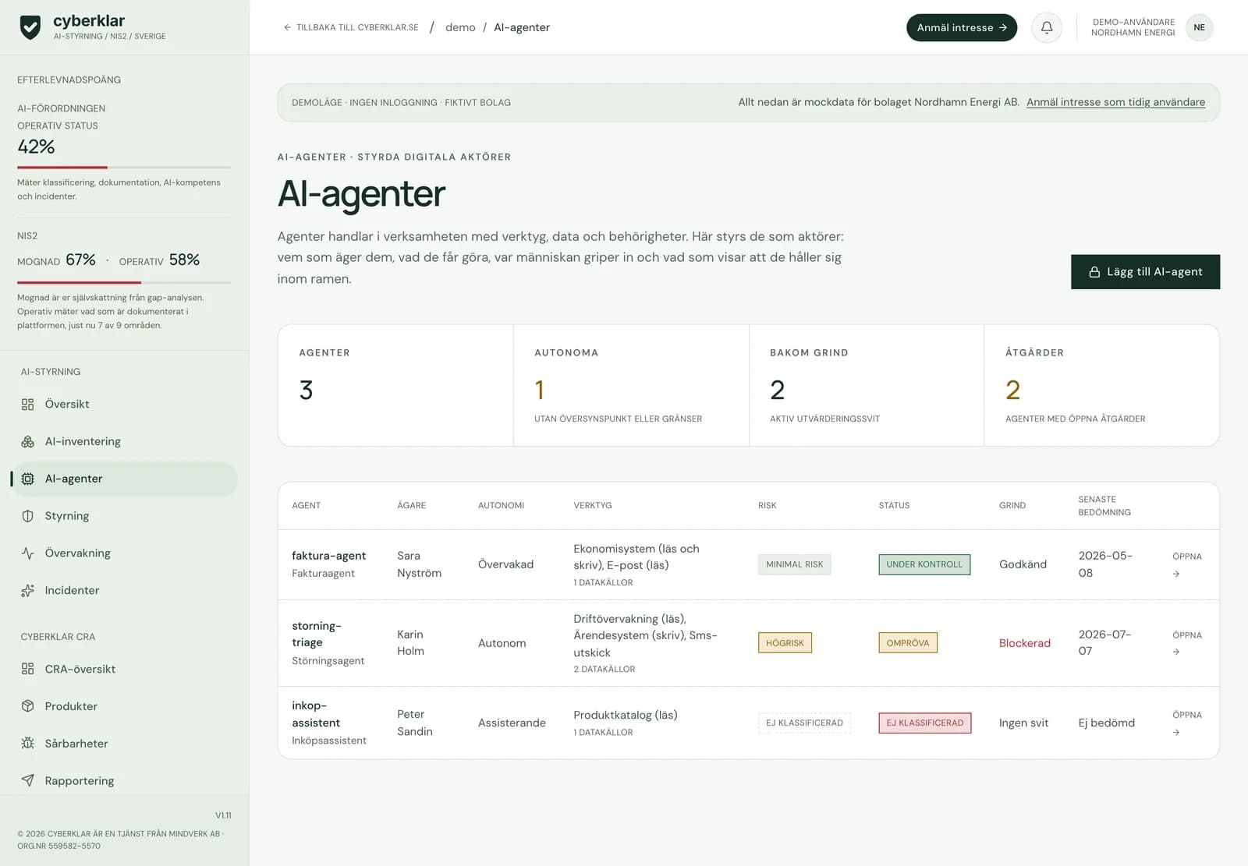Image resolution: width=1248 pixels, height=866 pixels.
Task: Go to AI-inventering page
Action: pyautogui.click(x=125, y=441)
